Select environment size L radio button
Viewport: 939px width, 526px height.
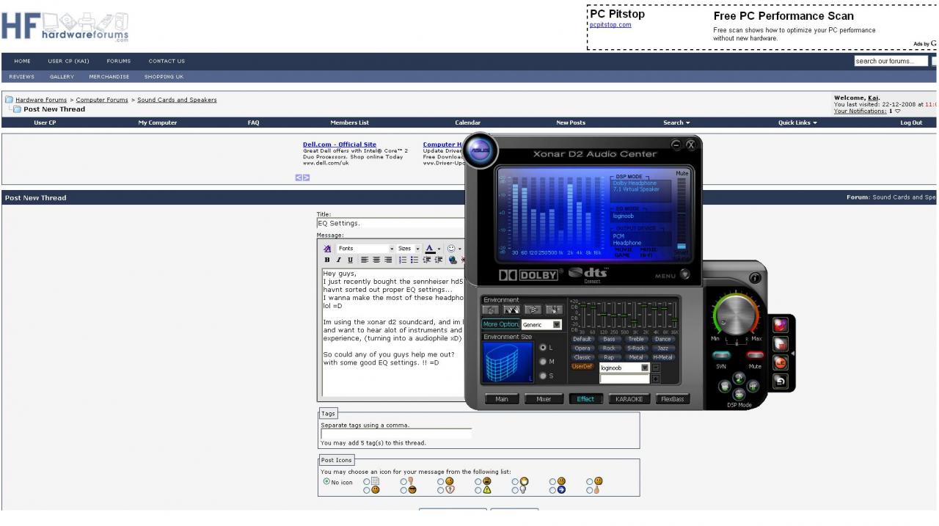coord(543,347)
